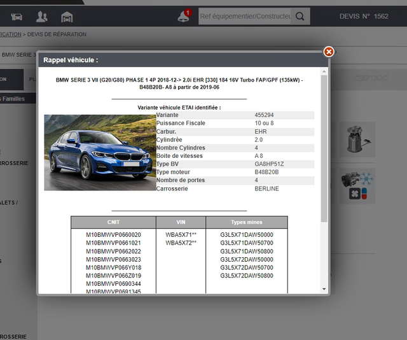
Task: Click the BMW SERIE 3 tab header
Action: coord(18,55)
